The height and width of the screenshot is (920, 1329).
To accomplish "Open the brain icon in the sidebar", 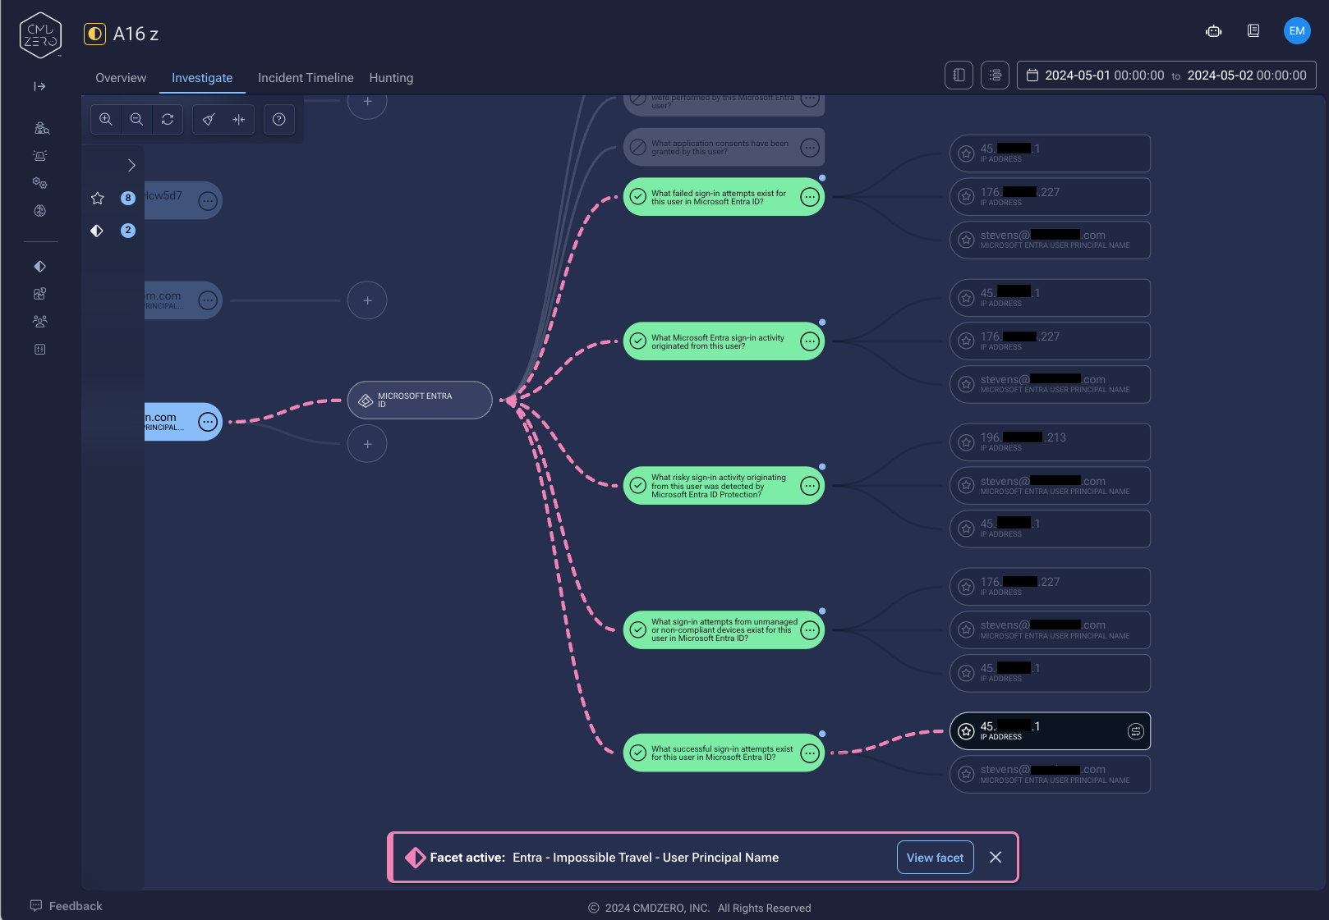I will point(39,211).
